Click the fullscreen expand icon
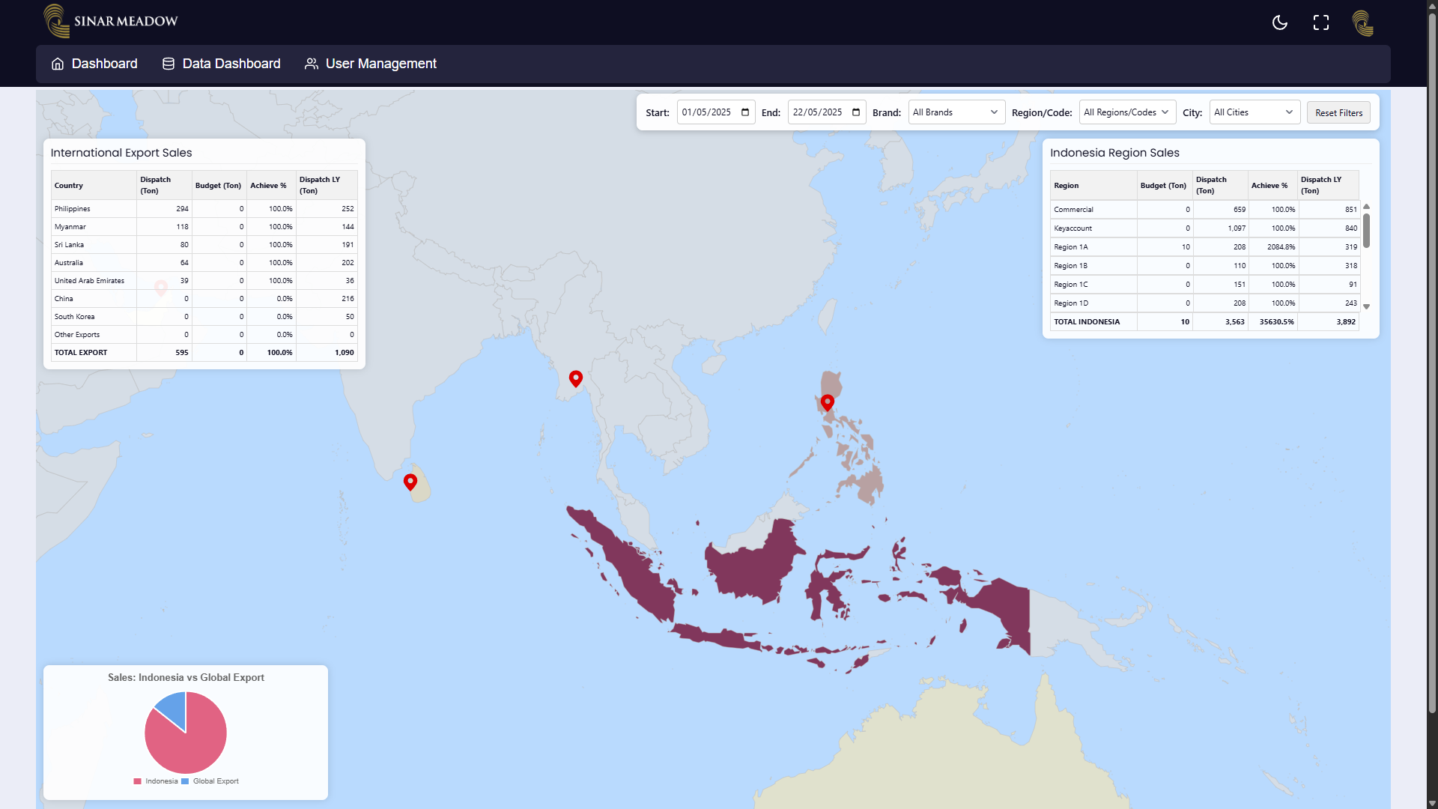1438x809 pixels. [1321, 22]
